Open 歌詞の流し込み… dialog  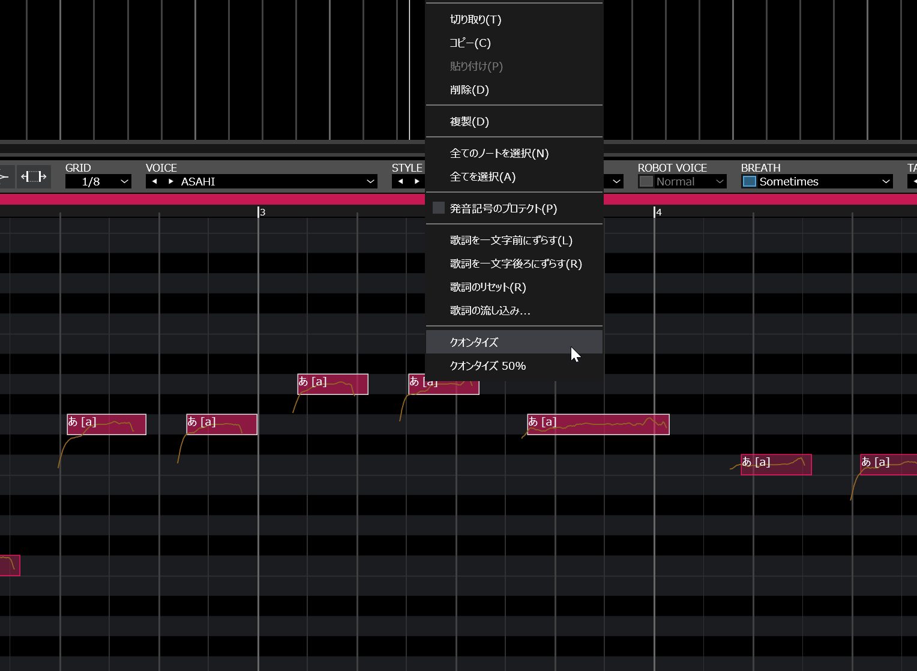tap(514, 310)
